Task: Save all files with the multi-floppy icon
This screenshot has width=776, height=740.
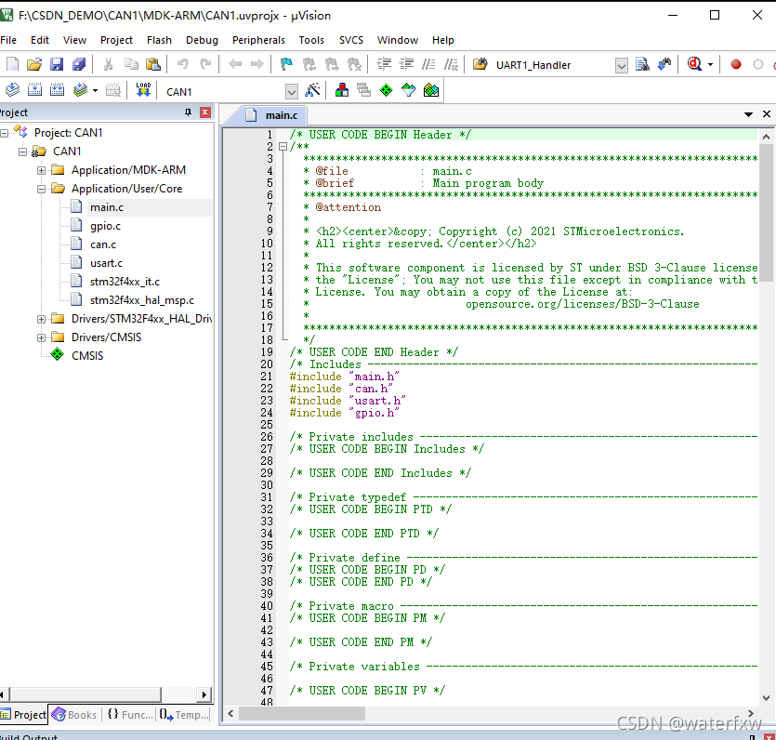Action: tap(79, 64)
